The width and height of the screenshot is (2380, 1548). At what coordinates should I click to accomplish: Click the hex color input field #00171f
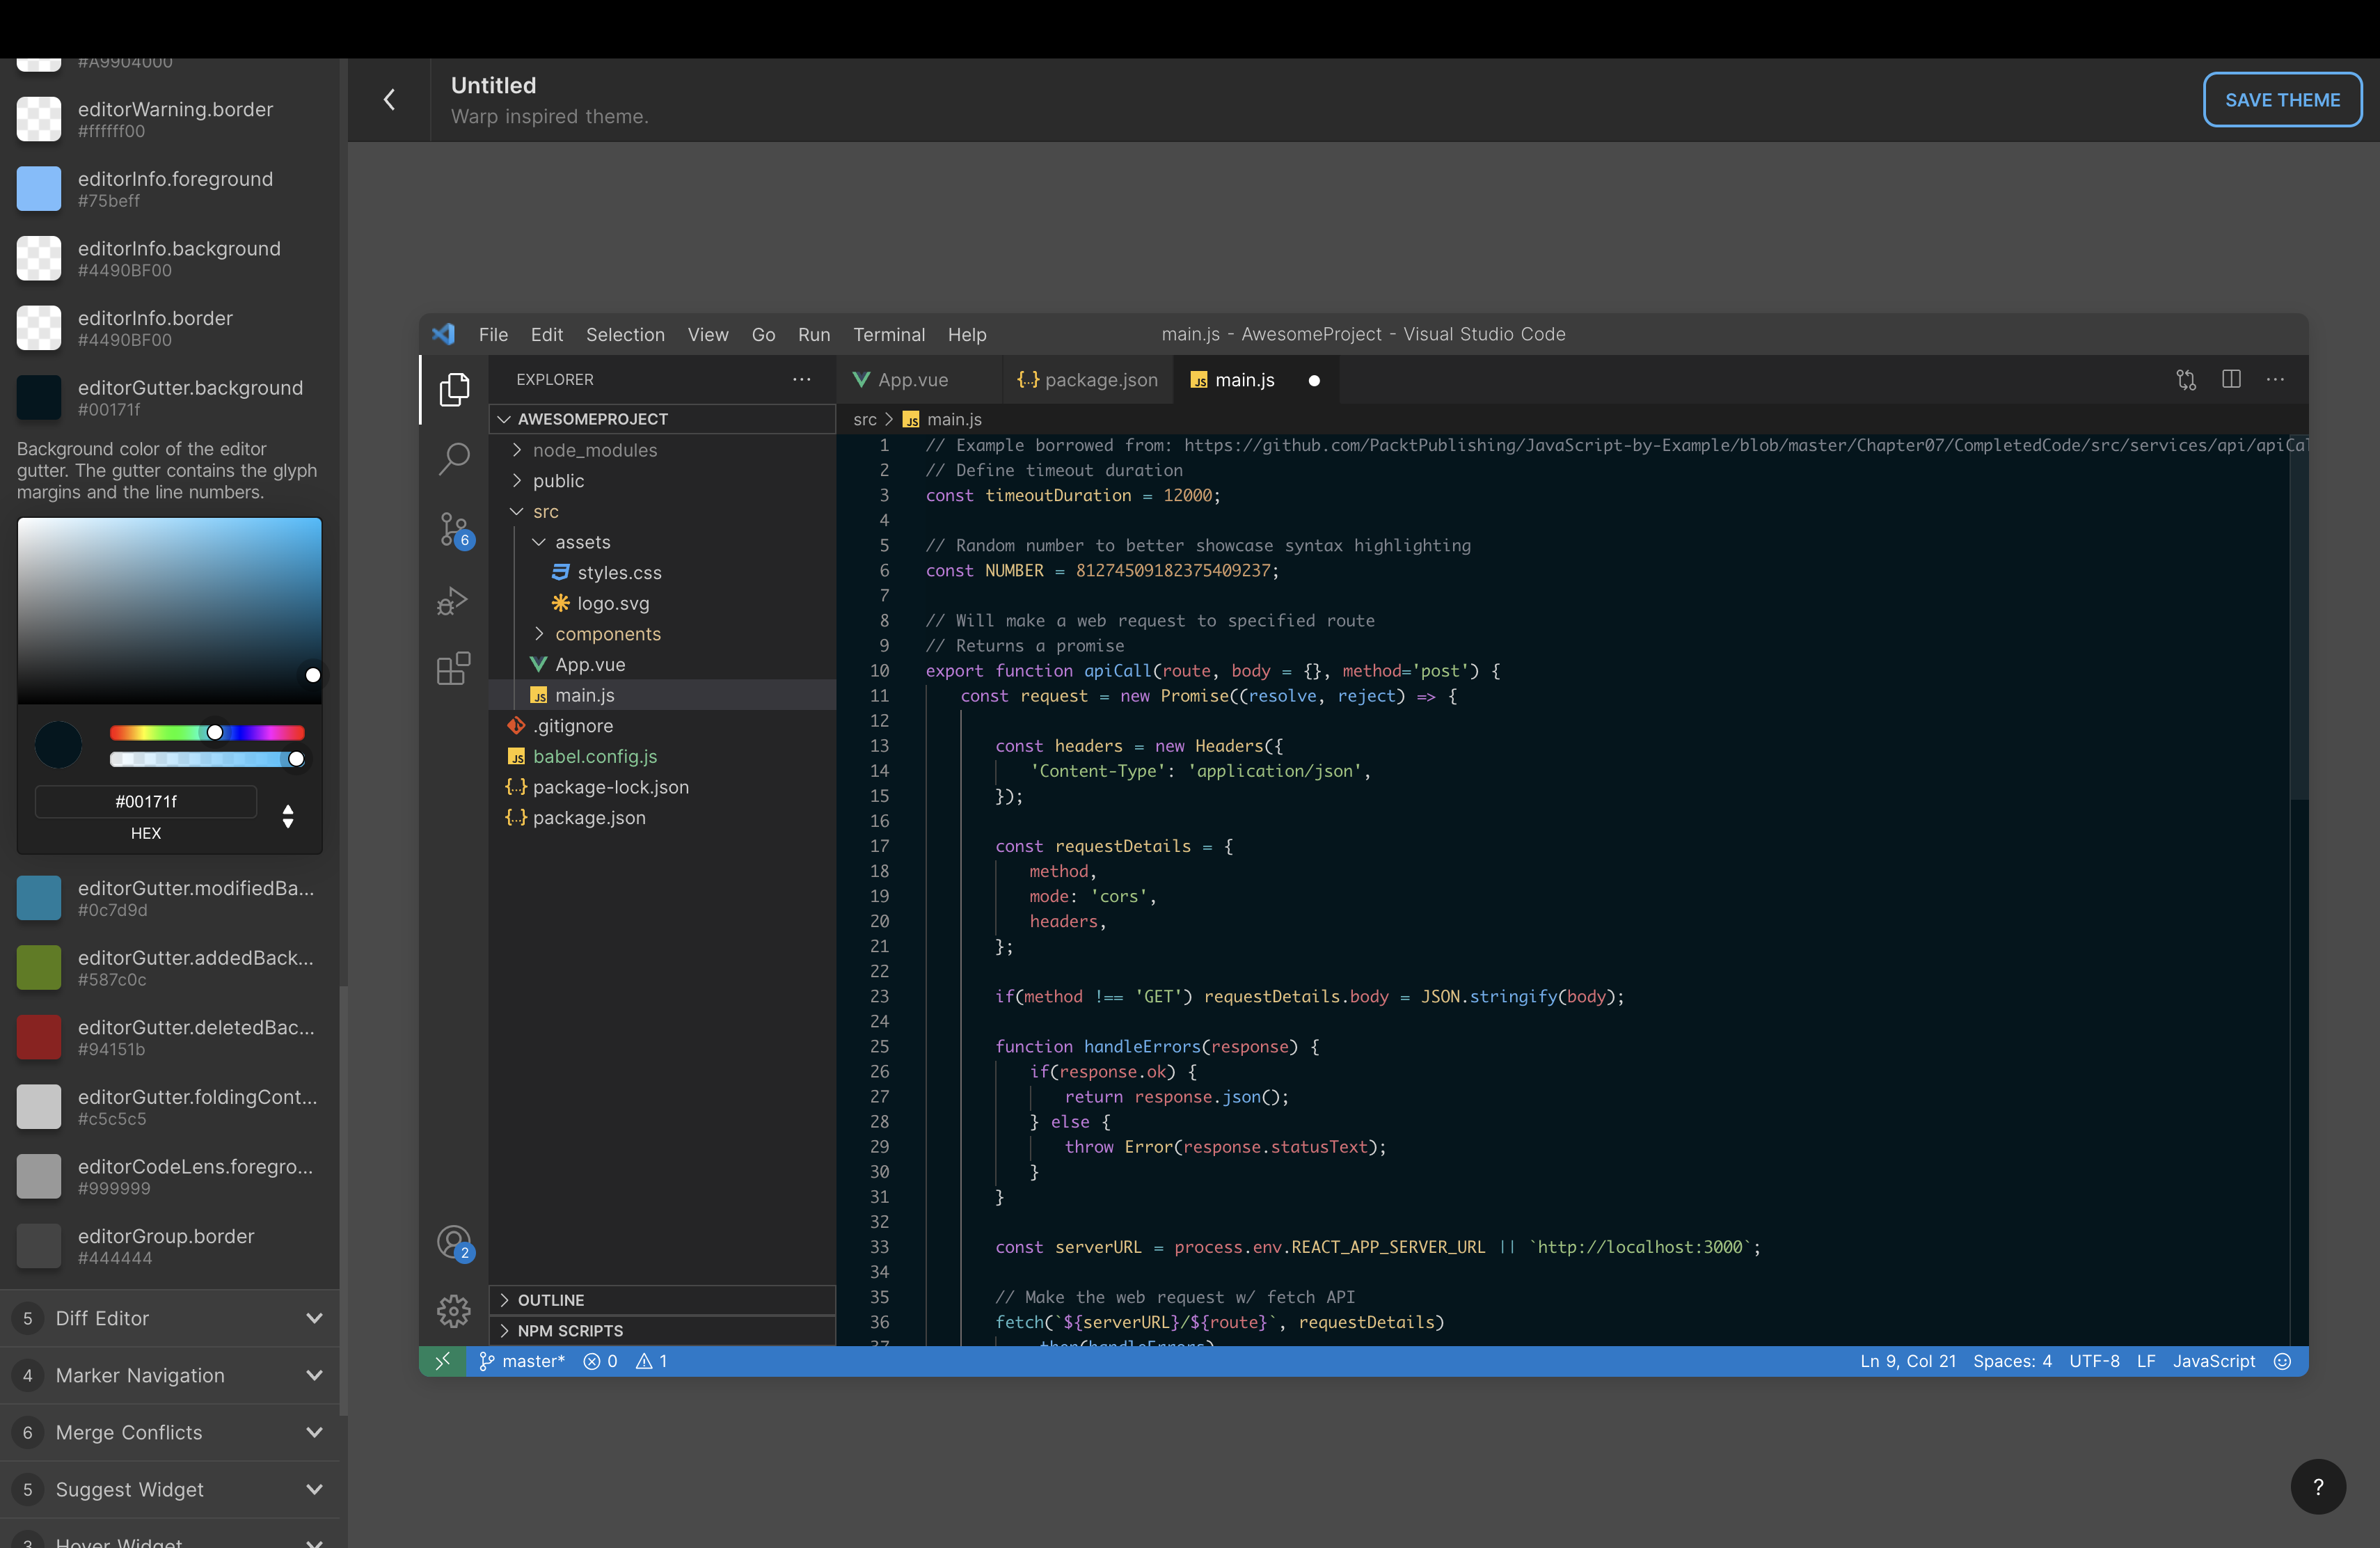pyautogui.click(x=146, y=801)
